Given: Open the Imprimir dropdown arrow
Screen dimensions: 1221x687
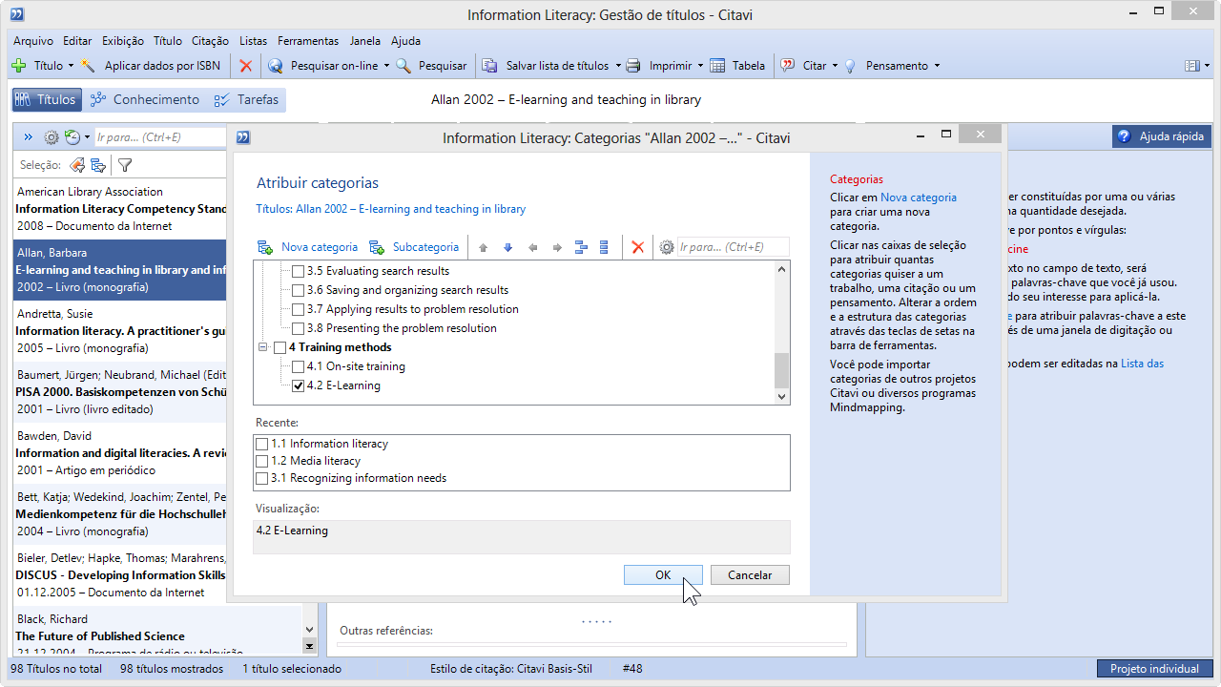Looking at the screenshot, I should tap(700, 66).
